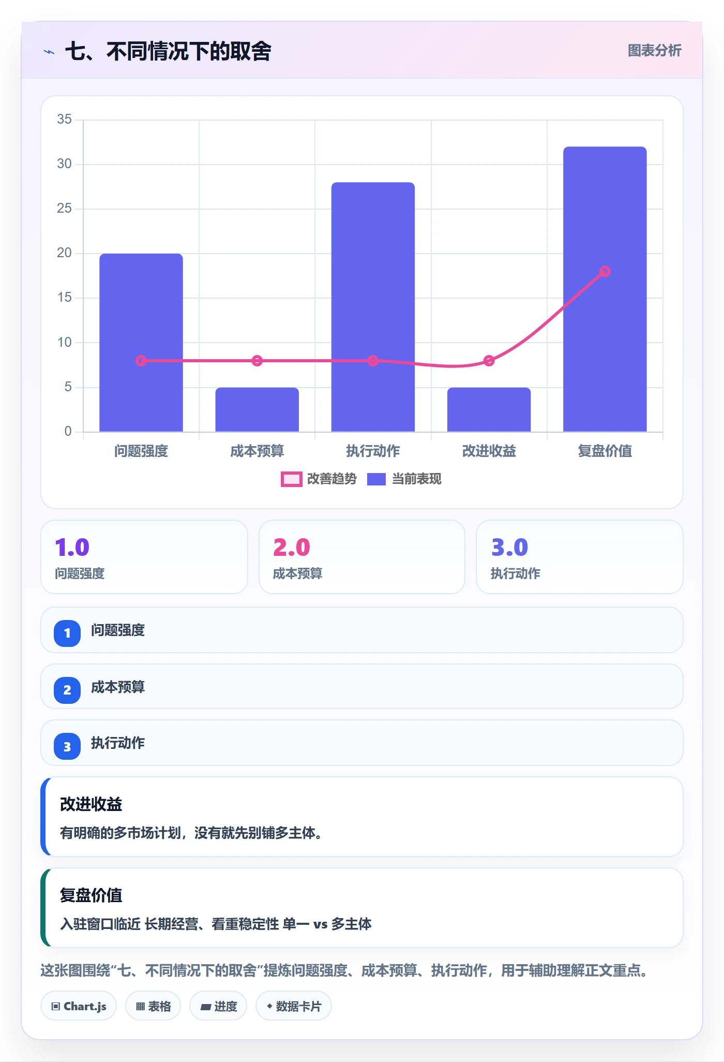The width and height of the screenshot is (724, 1062).
Task: Click the number 3 badge for 执行动作
Action: click(x=67, y=746)
